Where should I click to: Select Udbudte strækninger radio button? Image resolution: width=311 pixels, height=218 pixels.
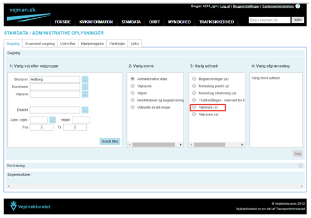point(132,107)
